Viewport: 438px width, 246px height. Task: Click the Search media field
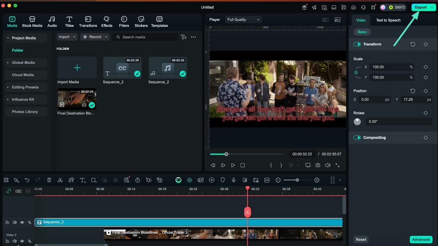coord(145,37)
